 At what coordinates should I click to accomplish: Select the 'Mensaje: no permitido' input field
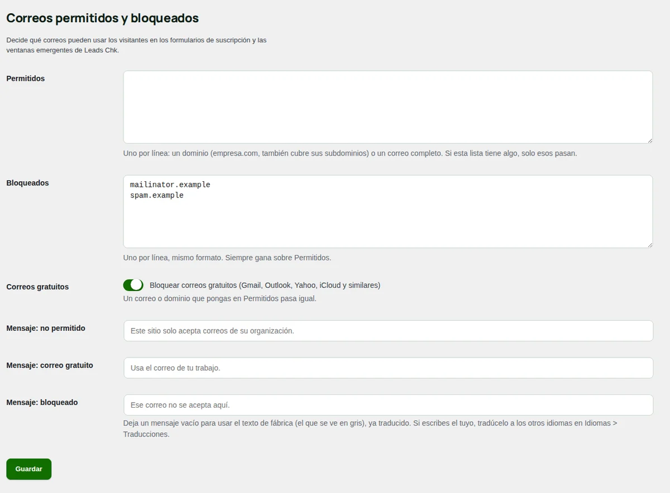pyautogui.click(x=388, y=331)
